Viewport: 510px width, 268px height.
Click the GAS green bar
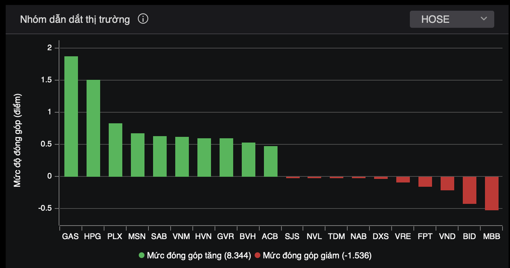(x=71, y=116)
